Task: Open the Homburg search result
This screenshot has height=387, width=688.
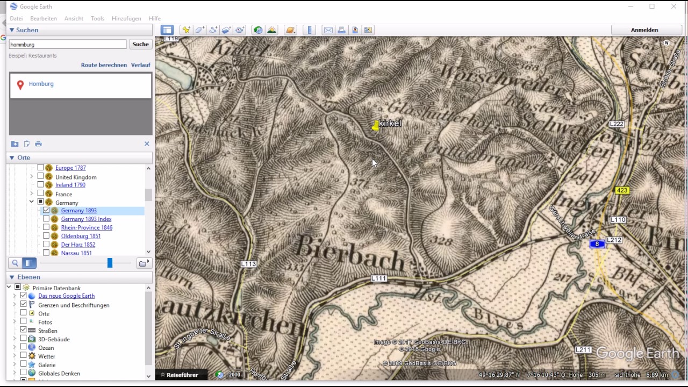Action: [41, 84]
